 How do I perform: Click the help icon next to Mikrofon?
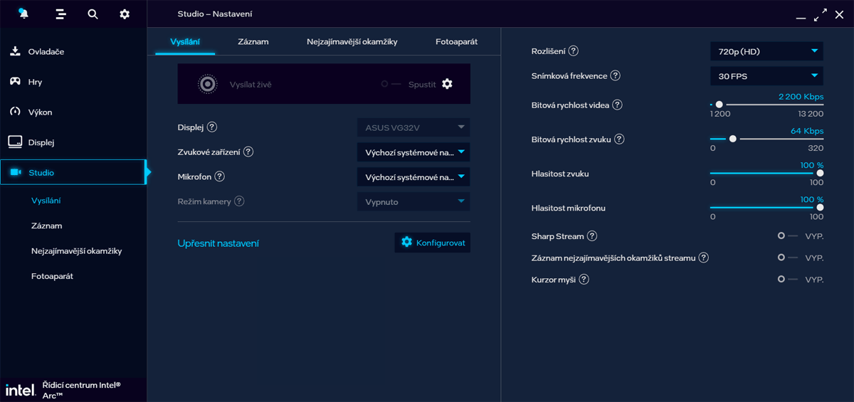[x=219, y=176]
